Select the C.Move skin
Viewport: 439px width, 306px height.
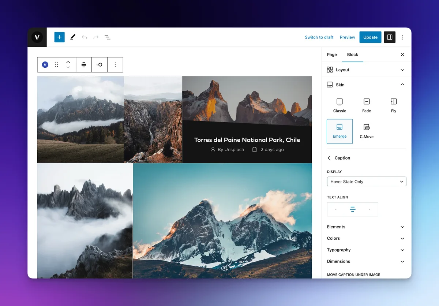(x=367, y=131)
